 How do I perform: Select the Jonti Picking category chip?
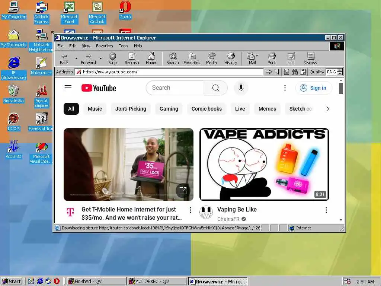[x=131, y=109]
